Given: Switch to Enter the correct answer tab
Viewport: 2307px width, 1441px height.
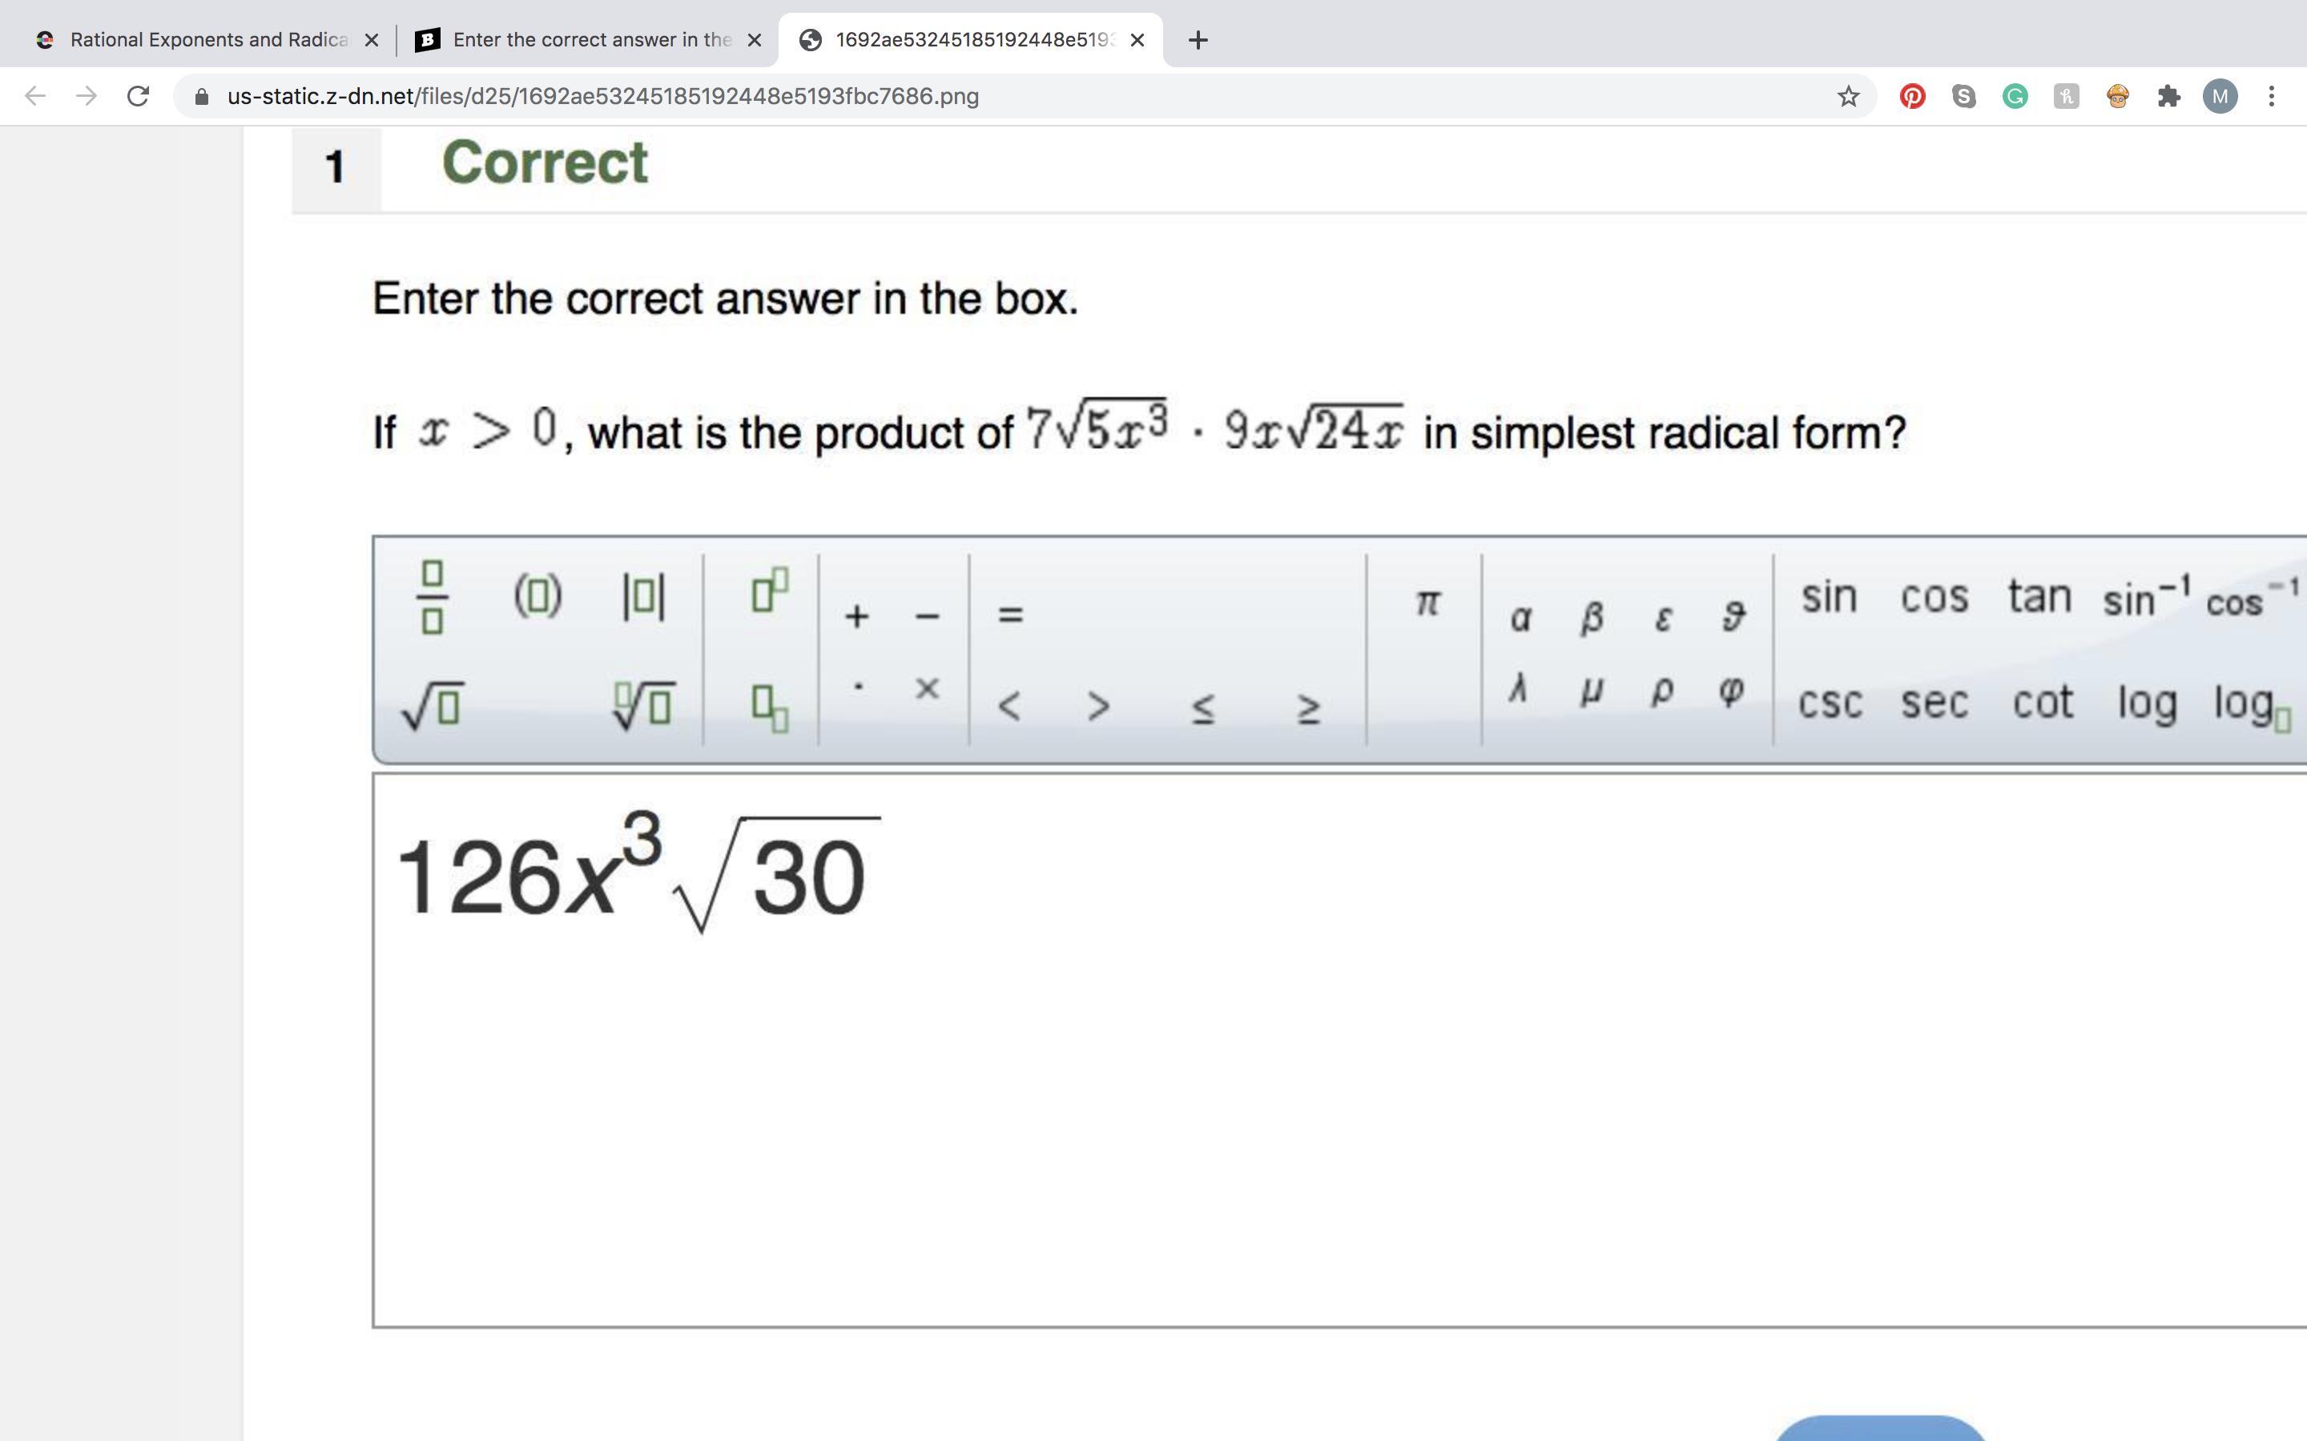Looking at the screenshot, I should pos(591,40).
